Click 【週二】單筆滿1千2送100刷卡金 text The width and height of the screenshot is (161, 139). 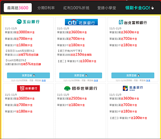coord(77,61)
